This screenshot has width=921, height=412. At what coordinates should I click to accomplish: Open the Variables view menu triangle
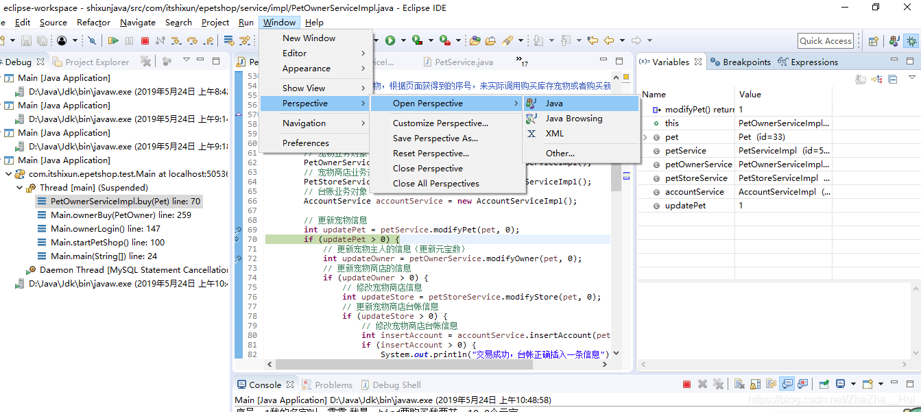[912, 77]
